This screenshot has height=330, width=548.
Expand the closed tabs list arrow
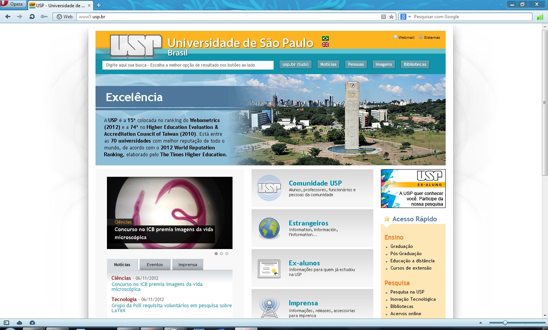(x=501, y=5)
